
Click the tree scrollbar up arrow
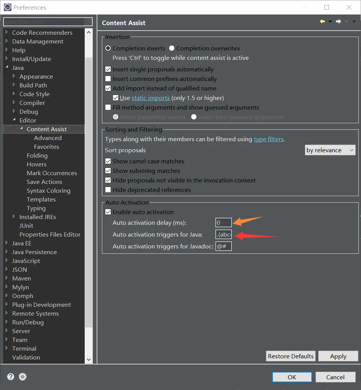click(89, 32)
